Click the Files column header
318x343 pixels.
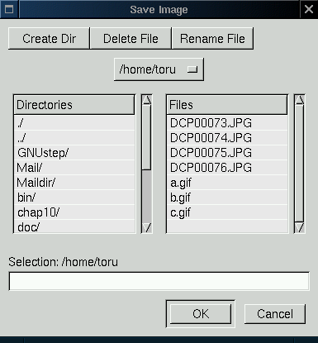tap(227, 105)
